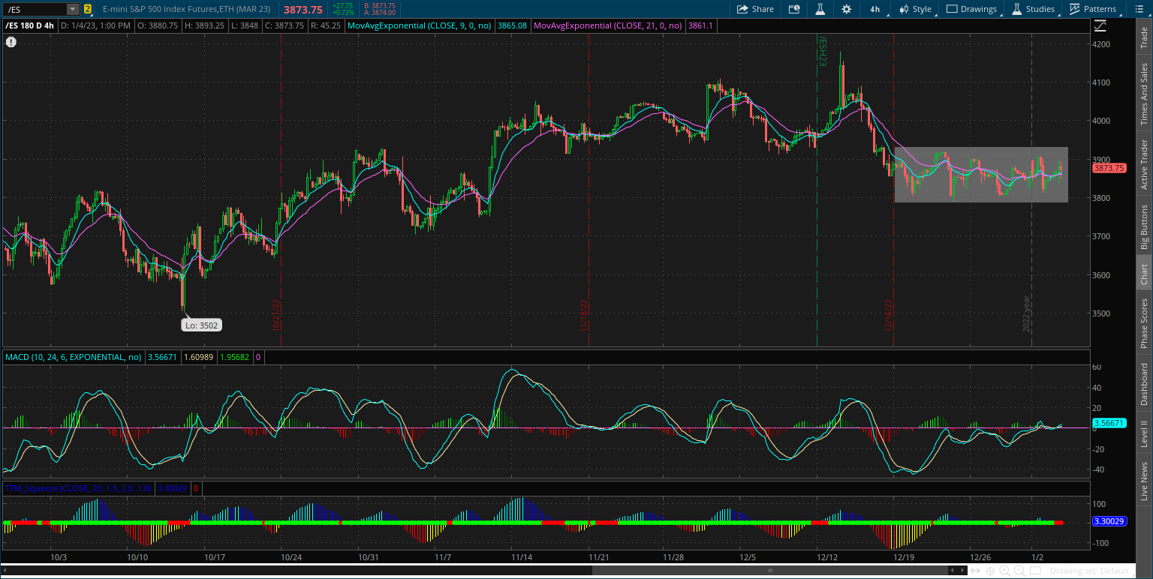Click the price scale curve icon
Image resolution: width=1153 pixels, height=579 pixels.
pos(1100,25)
